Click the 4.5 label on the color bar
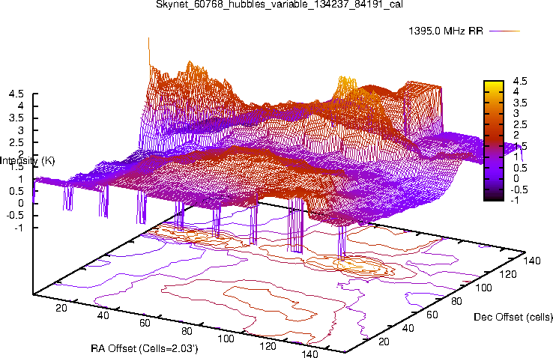This screenshot has height=358, width=553. [x=520, y=81]
